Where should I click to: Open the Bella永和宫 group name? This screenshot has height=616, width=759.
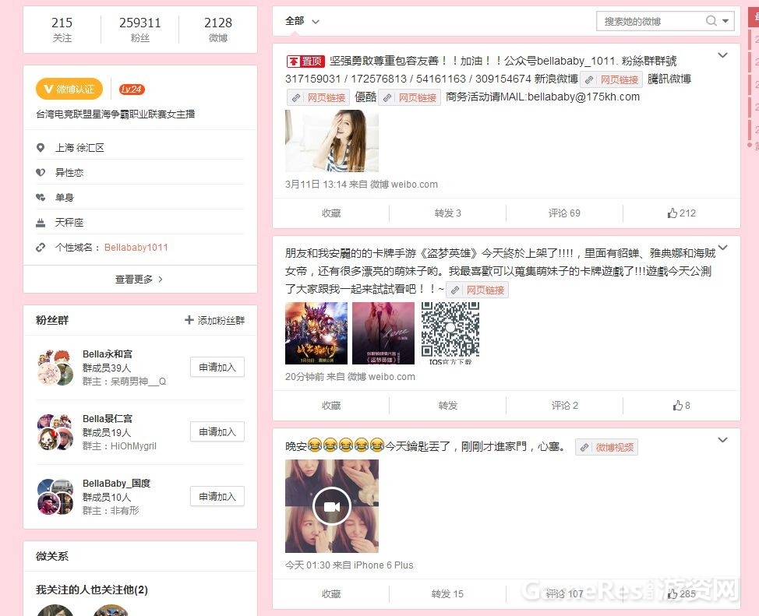point(108,354)
